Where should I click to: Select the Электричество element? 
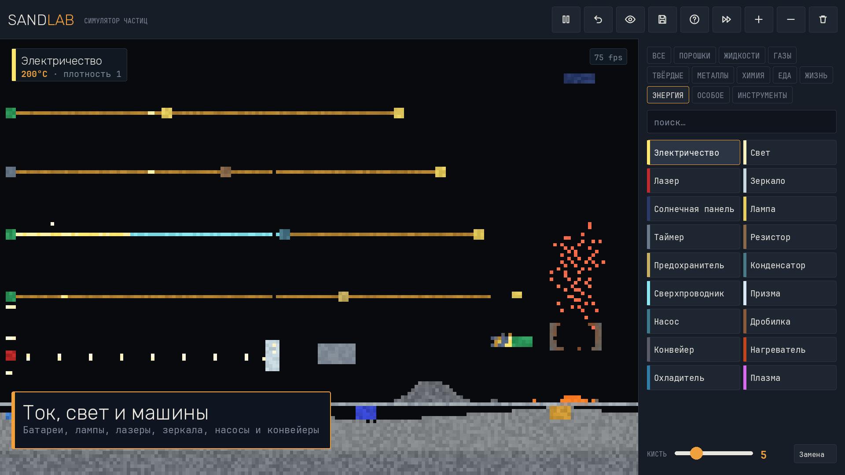coord(693,153)
